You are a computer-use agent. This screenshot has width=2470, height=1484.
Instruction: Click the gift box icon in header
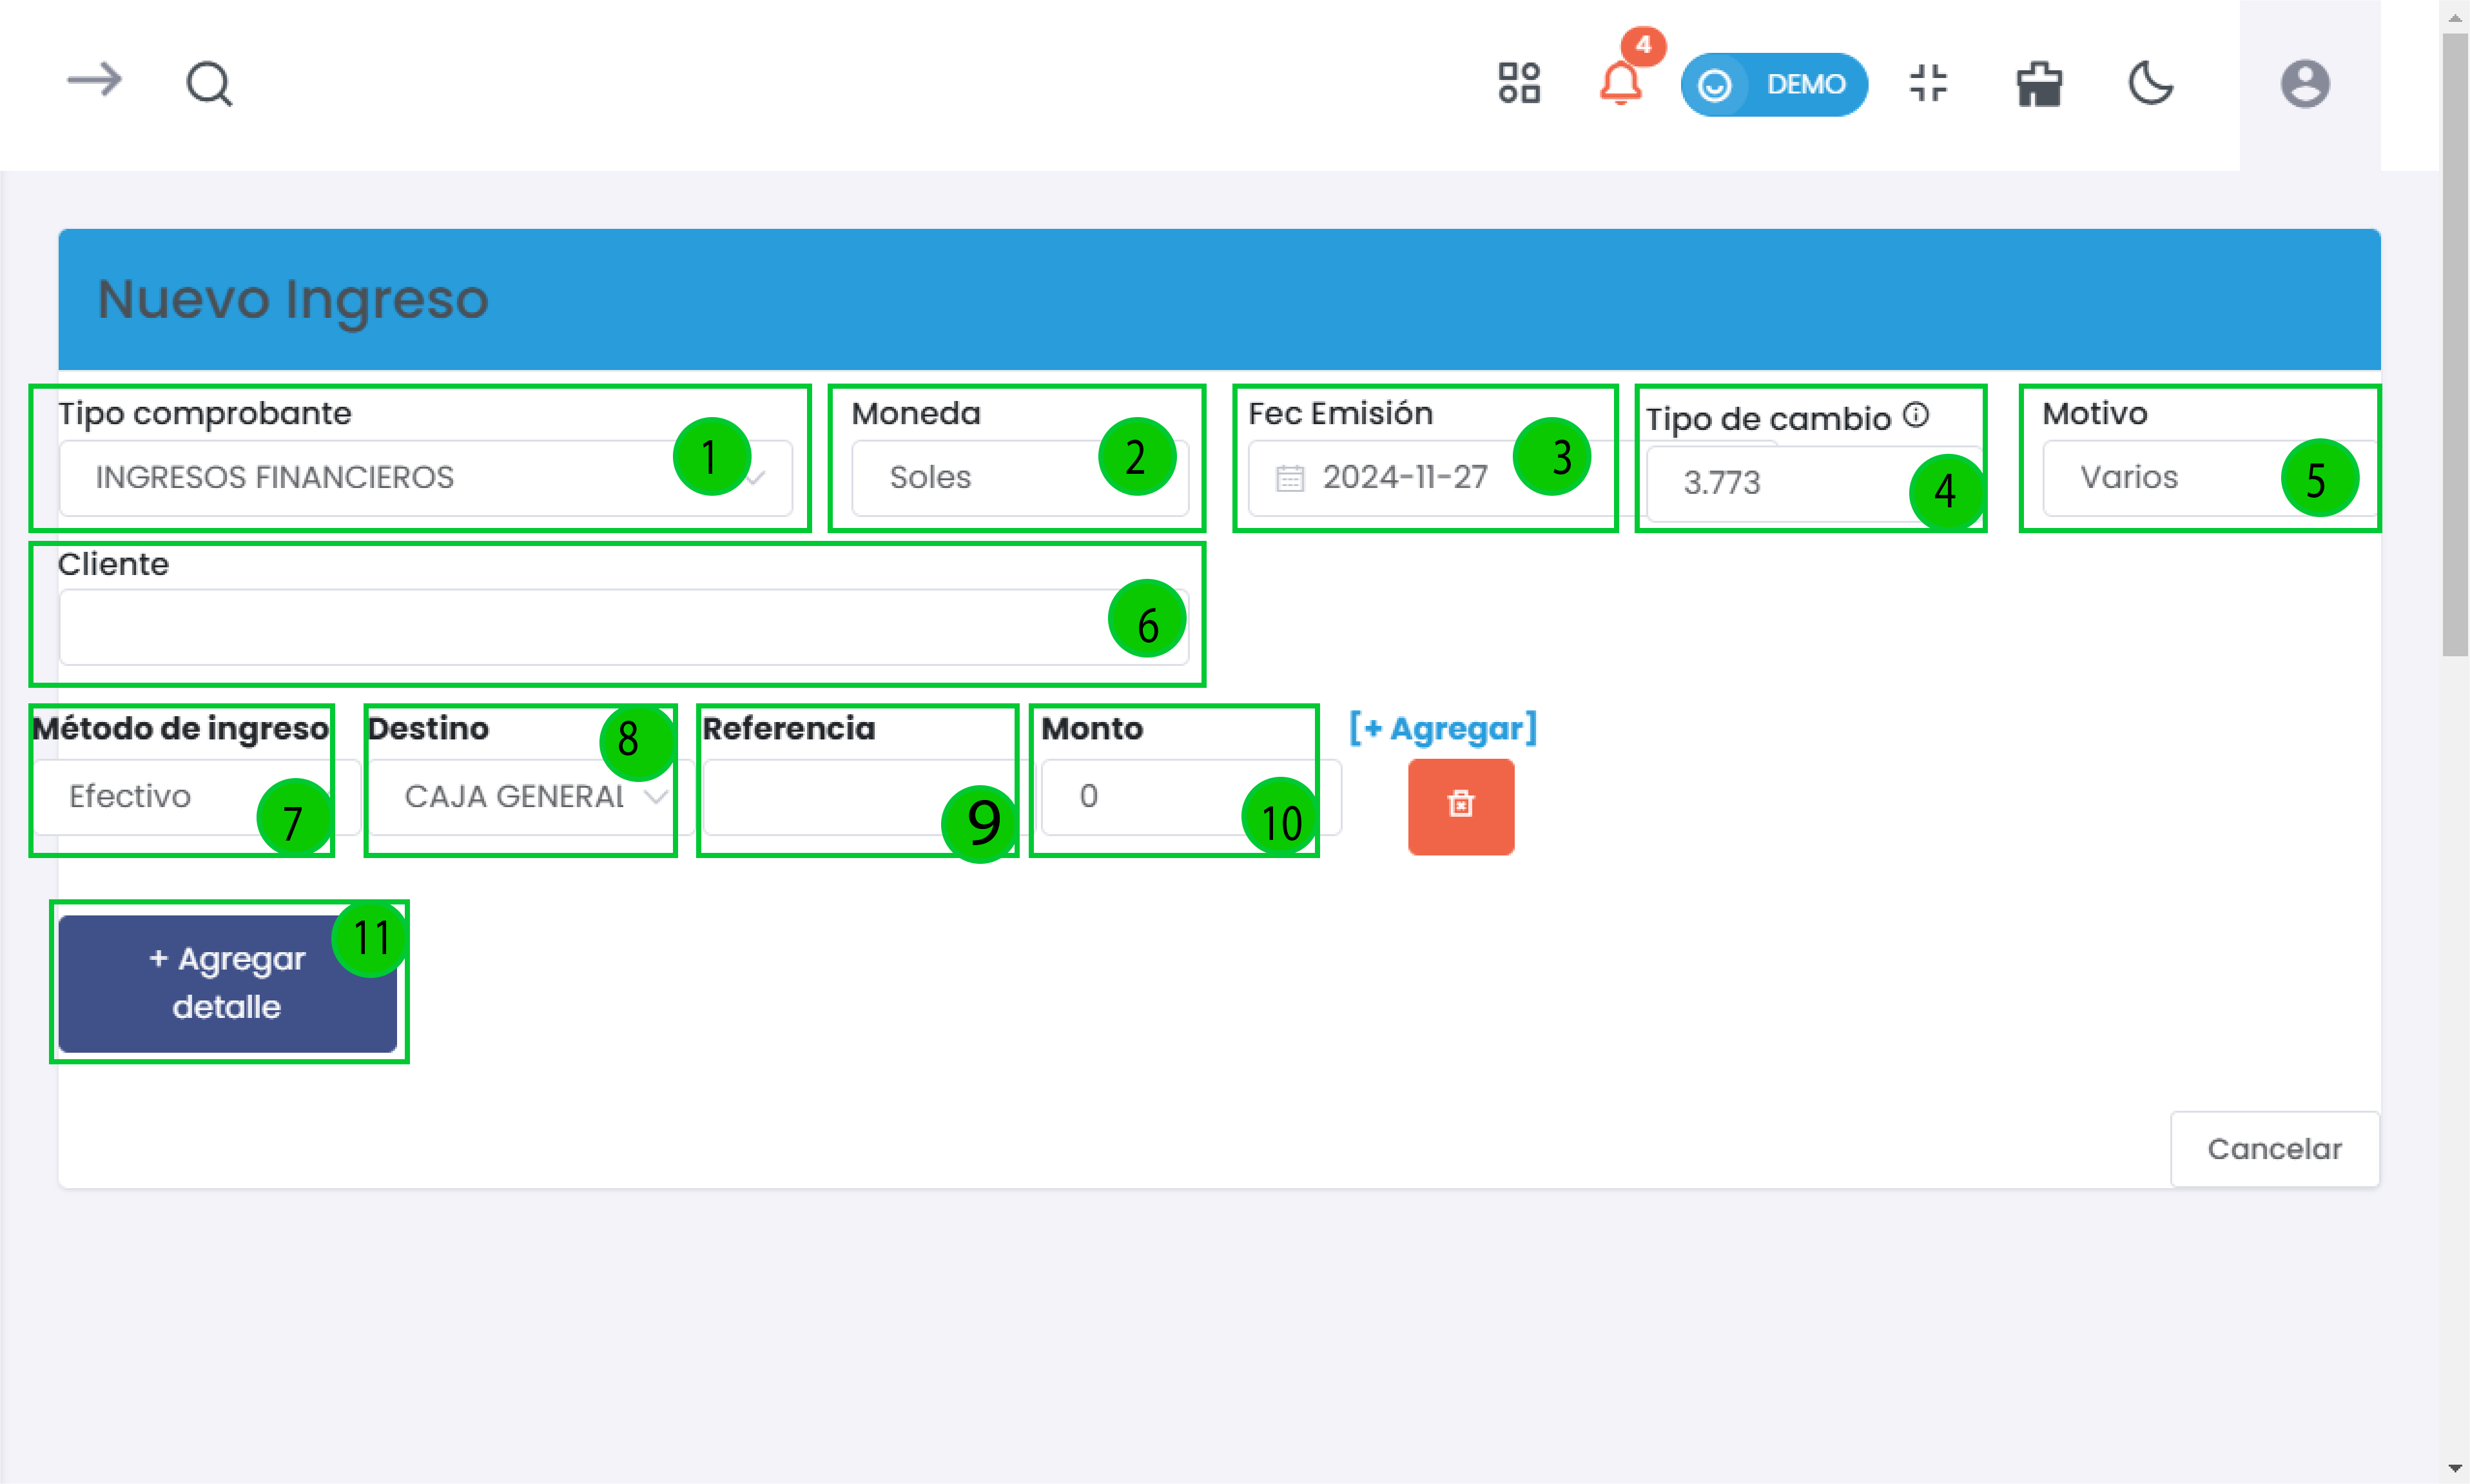point(2038,84)
